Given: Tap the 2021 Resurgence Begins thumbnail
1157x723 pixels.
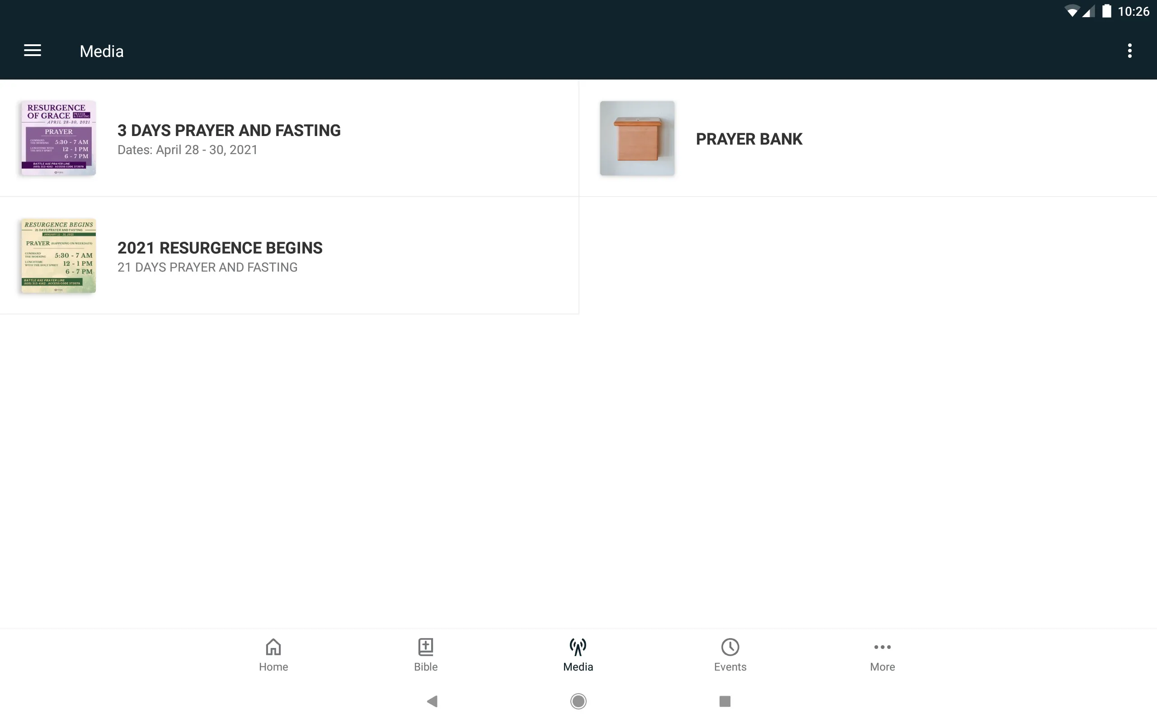Looking at the screenshot, I should click(56, 255).
